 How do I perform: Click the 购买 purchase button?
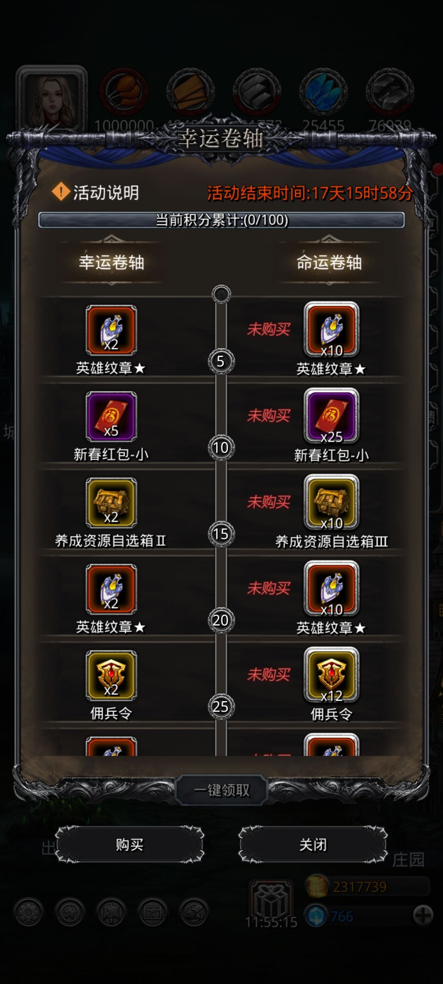(x=130, y=845)
